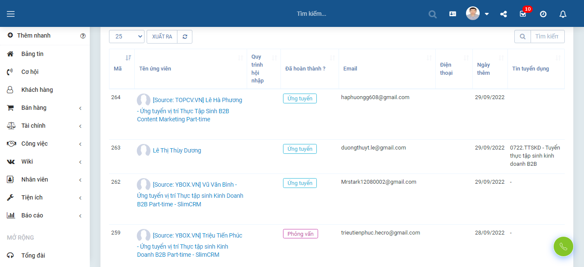Click the clock timer icon
The height and width of the screenshot is (267, 584).
tap(543, 14)
